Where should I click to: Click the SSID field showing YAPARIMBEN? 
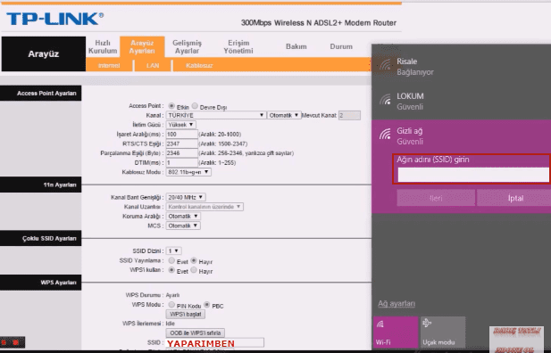[214, 343]
